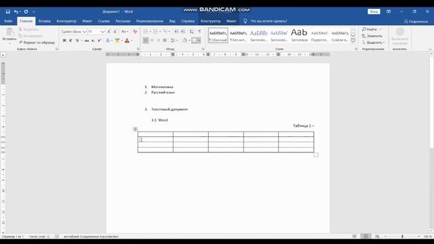Click the font color A icon
Screen dimensions: 434x244
tap(127, 41)
